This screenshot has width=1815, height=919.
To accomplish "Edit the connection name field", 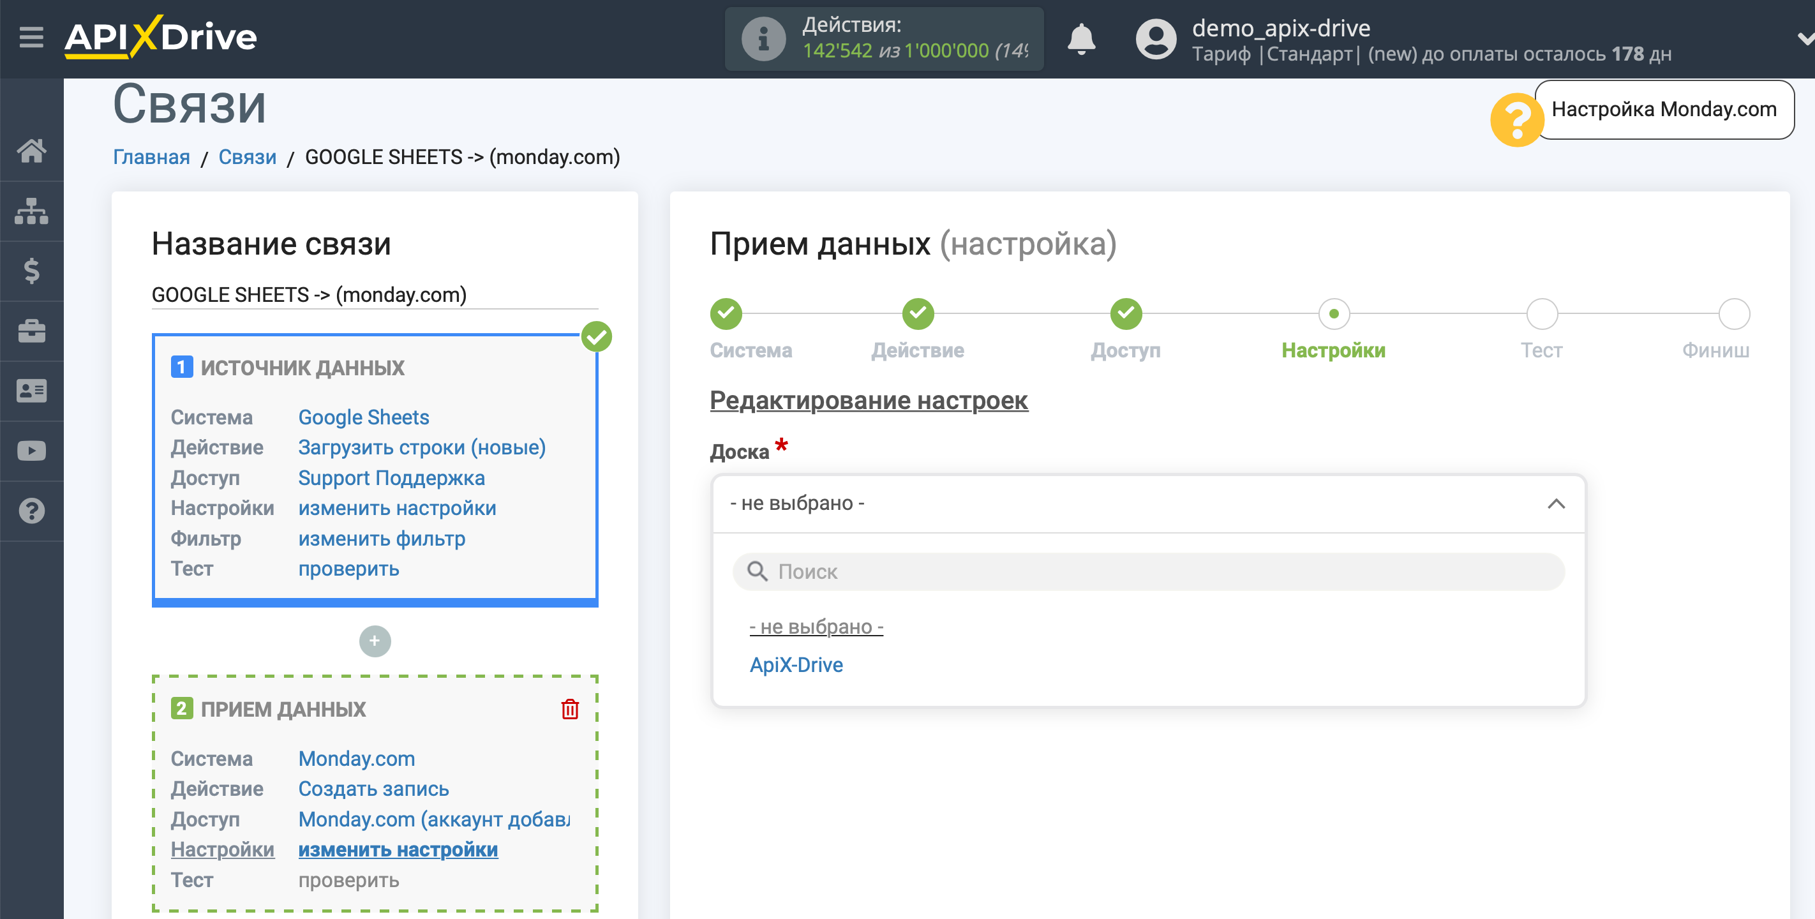I will tap(375, 295).
